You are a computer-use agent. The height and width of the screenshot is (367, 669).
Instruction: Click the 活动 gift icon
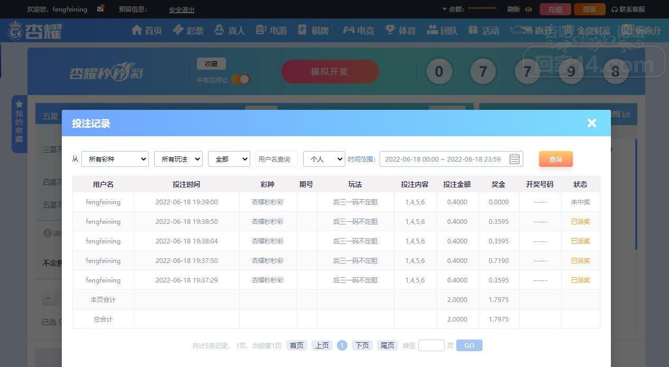point(473,30)
